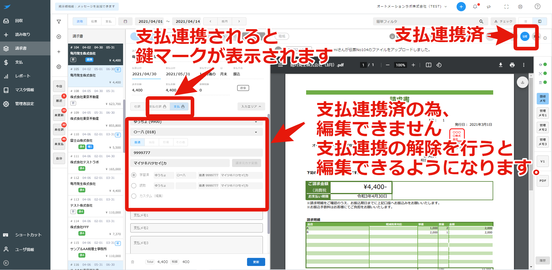Open the 回収メモ side button

pyautogui.click(x=543, y=99)
